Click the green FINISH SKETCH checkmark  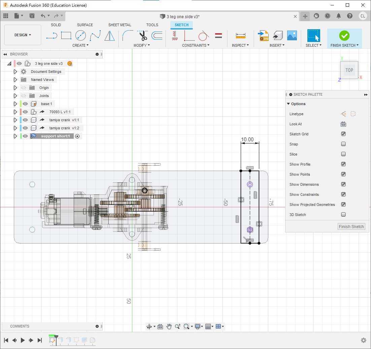[344, 35]
